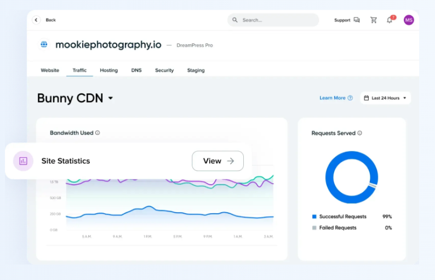Click the globe icon beside mookiephotography.io

[x=44, y=44]
